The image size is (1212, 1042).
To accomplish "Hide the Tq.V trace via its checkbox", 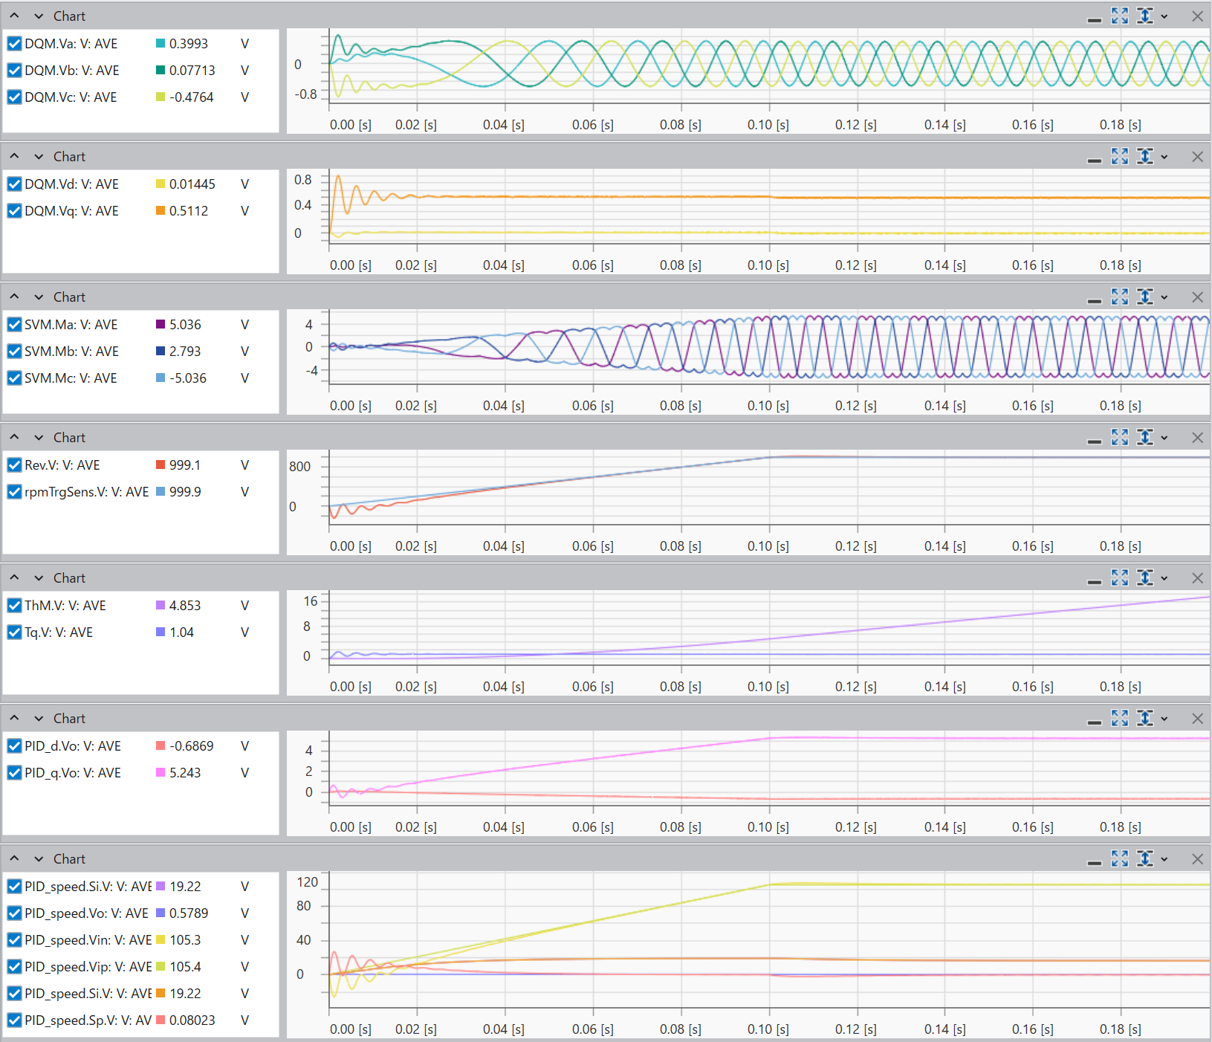I will [14, 632].
